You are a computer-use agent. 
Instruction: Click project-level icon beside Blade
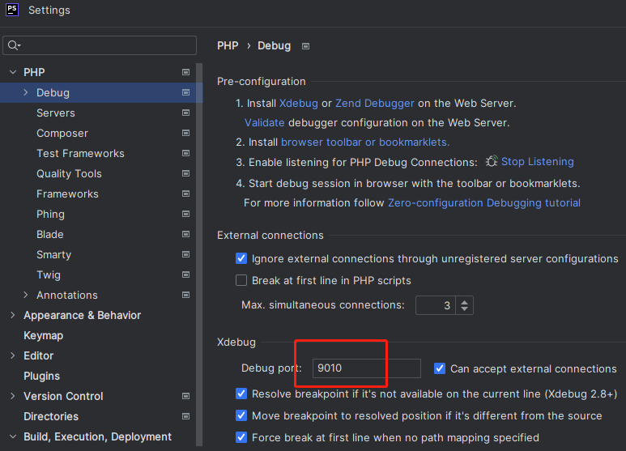[x=185, y=234]
